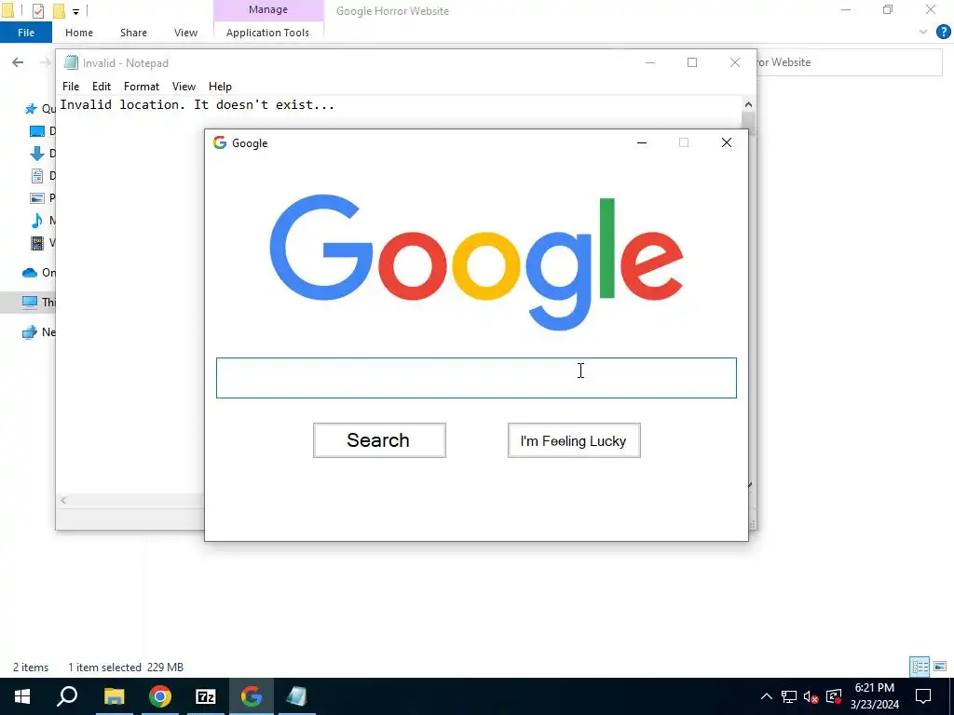
Task: Click the Search button in Google window
Action: point(379,440)
